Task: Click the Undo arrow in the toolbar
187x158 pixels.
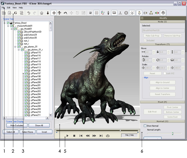Action: 29,13
